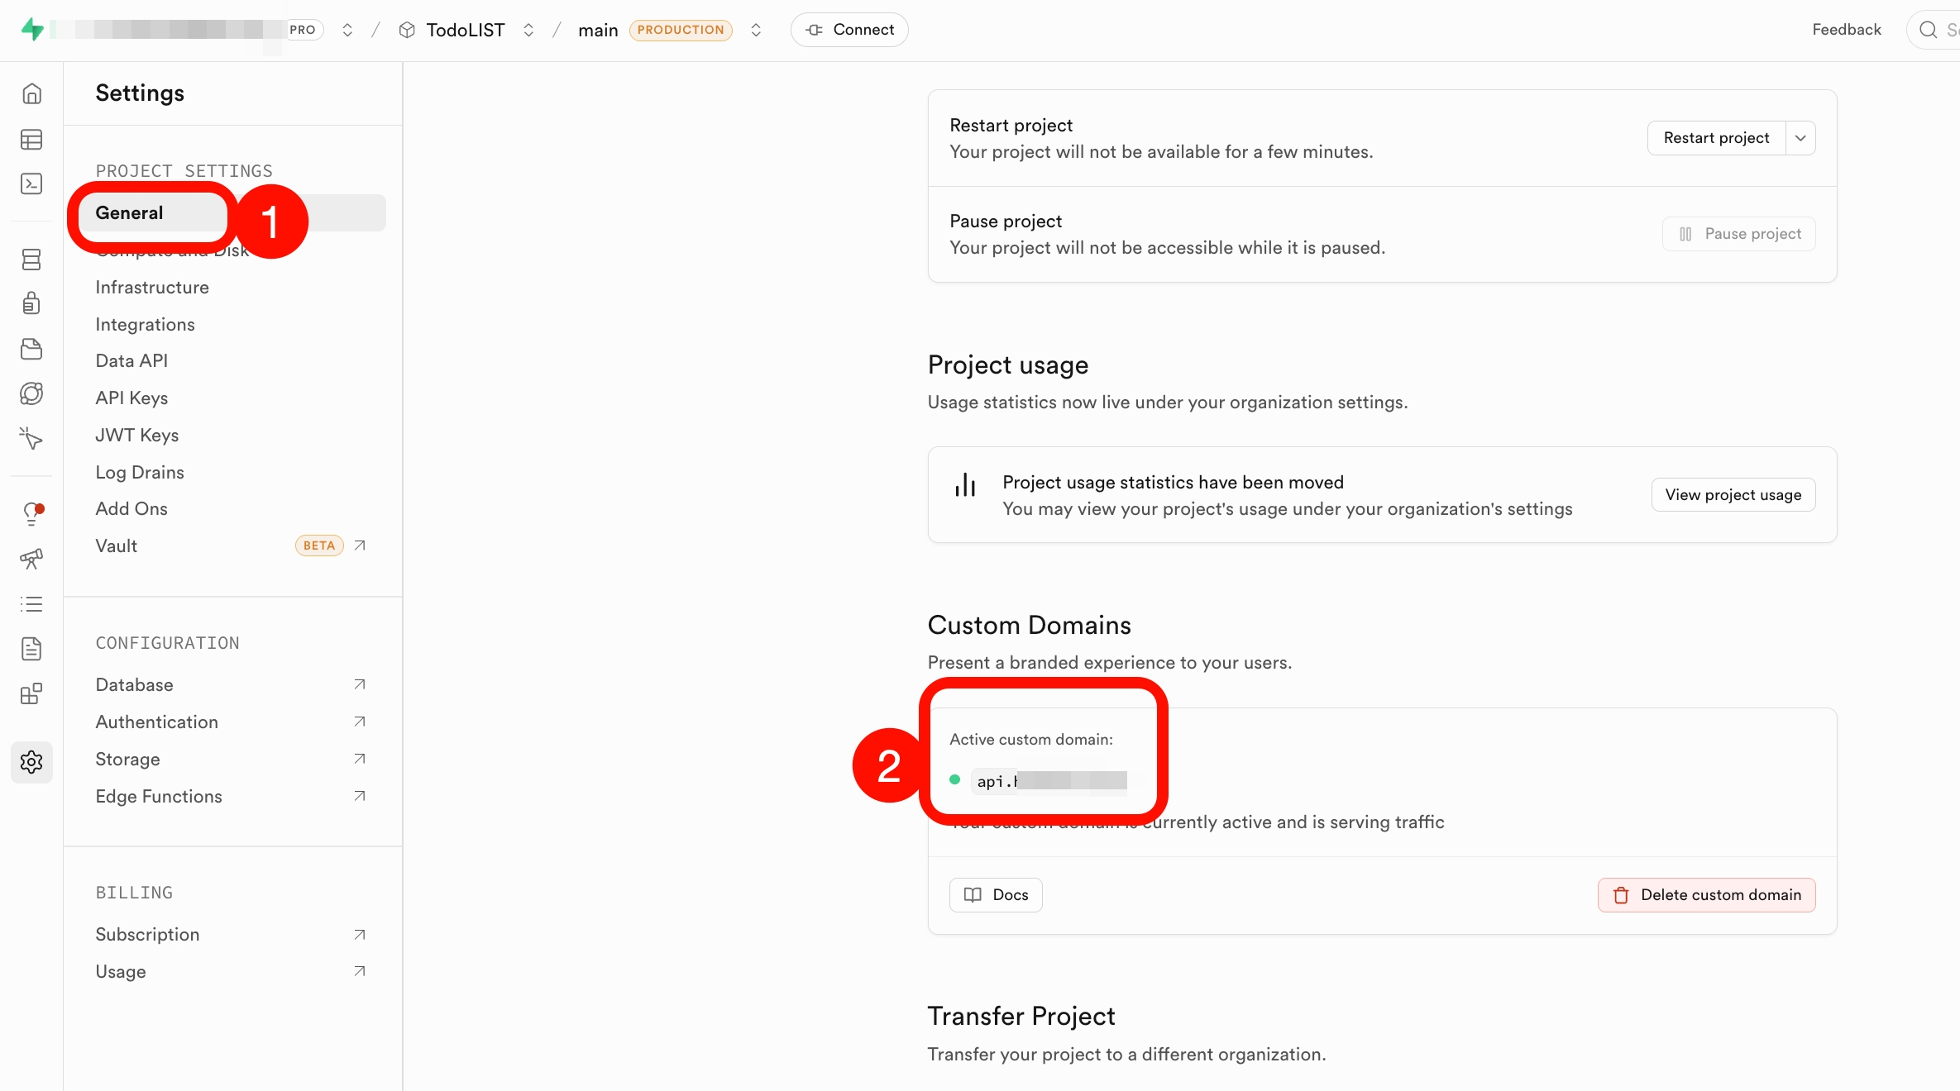Open the main branch switcher chevron
The width and height of the screenshot is (1960, 1091).
point(756,30)
